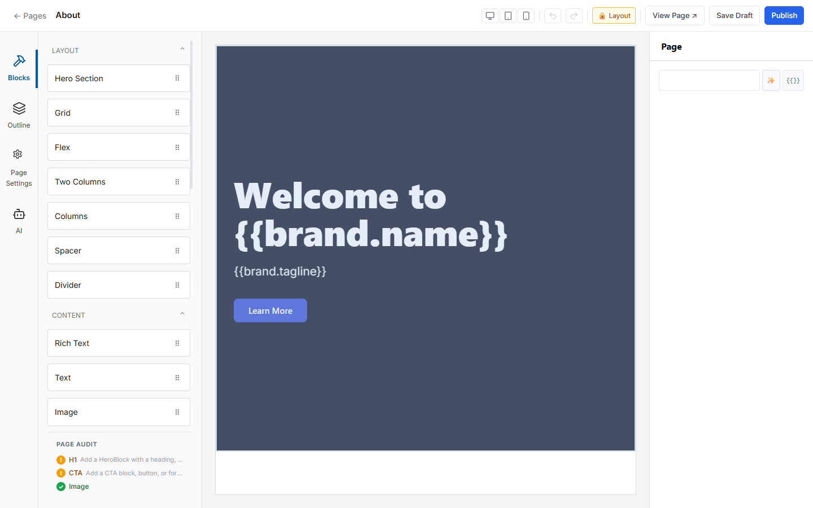Go back to Pages list

(x=30, y=16)
